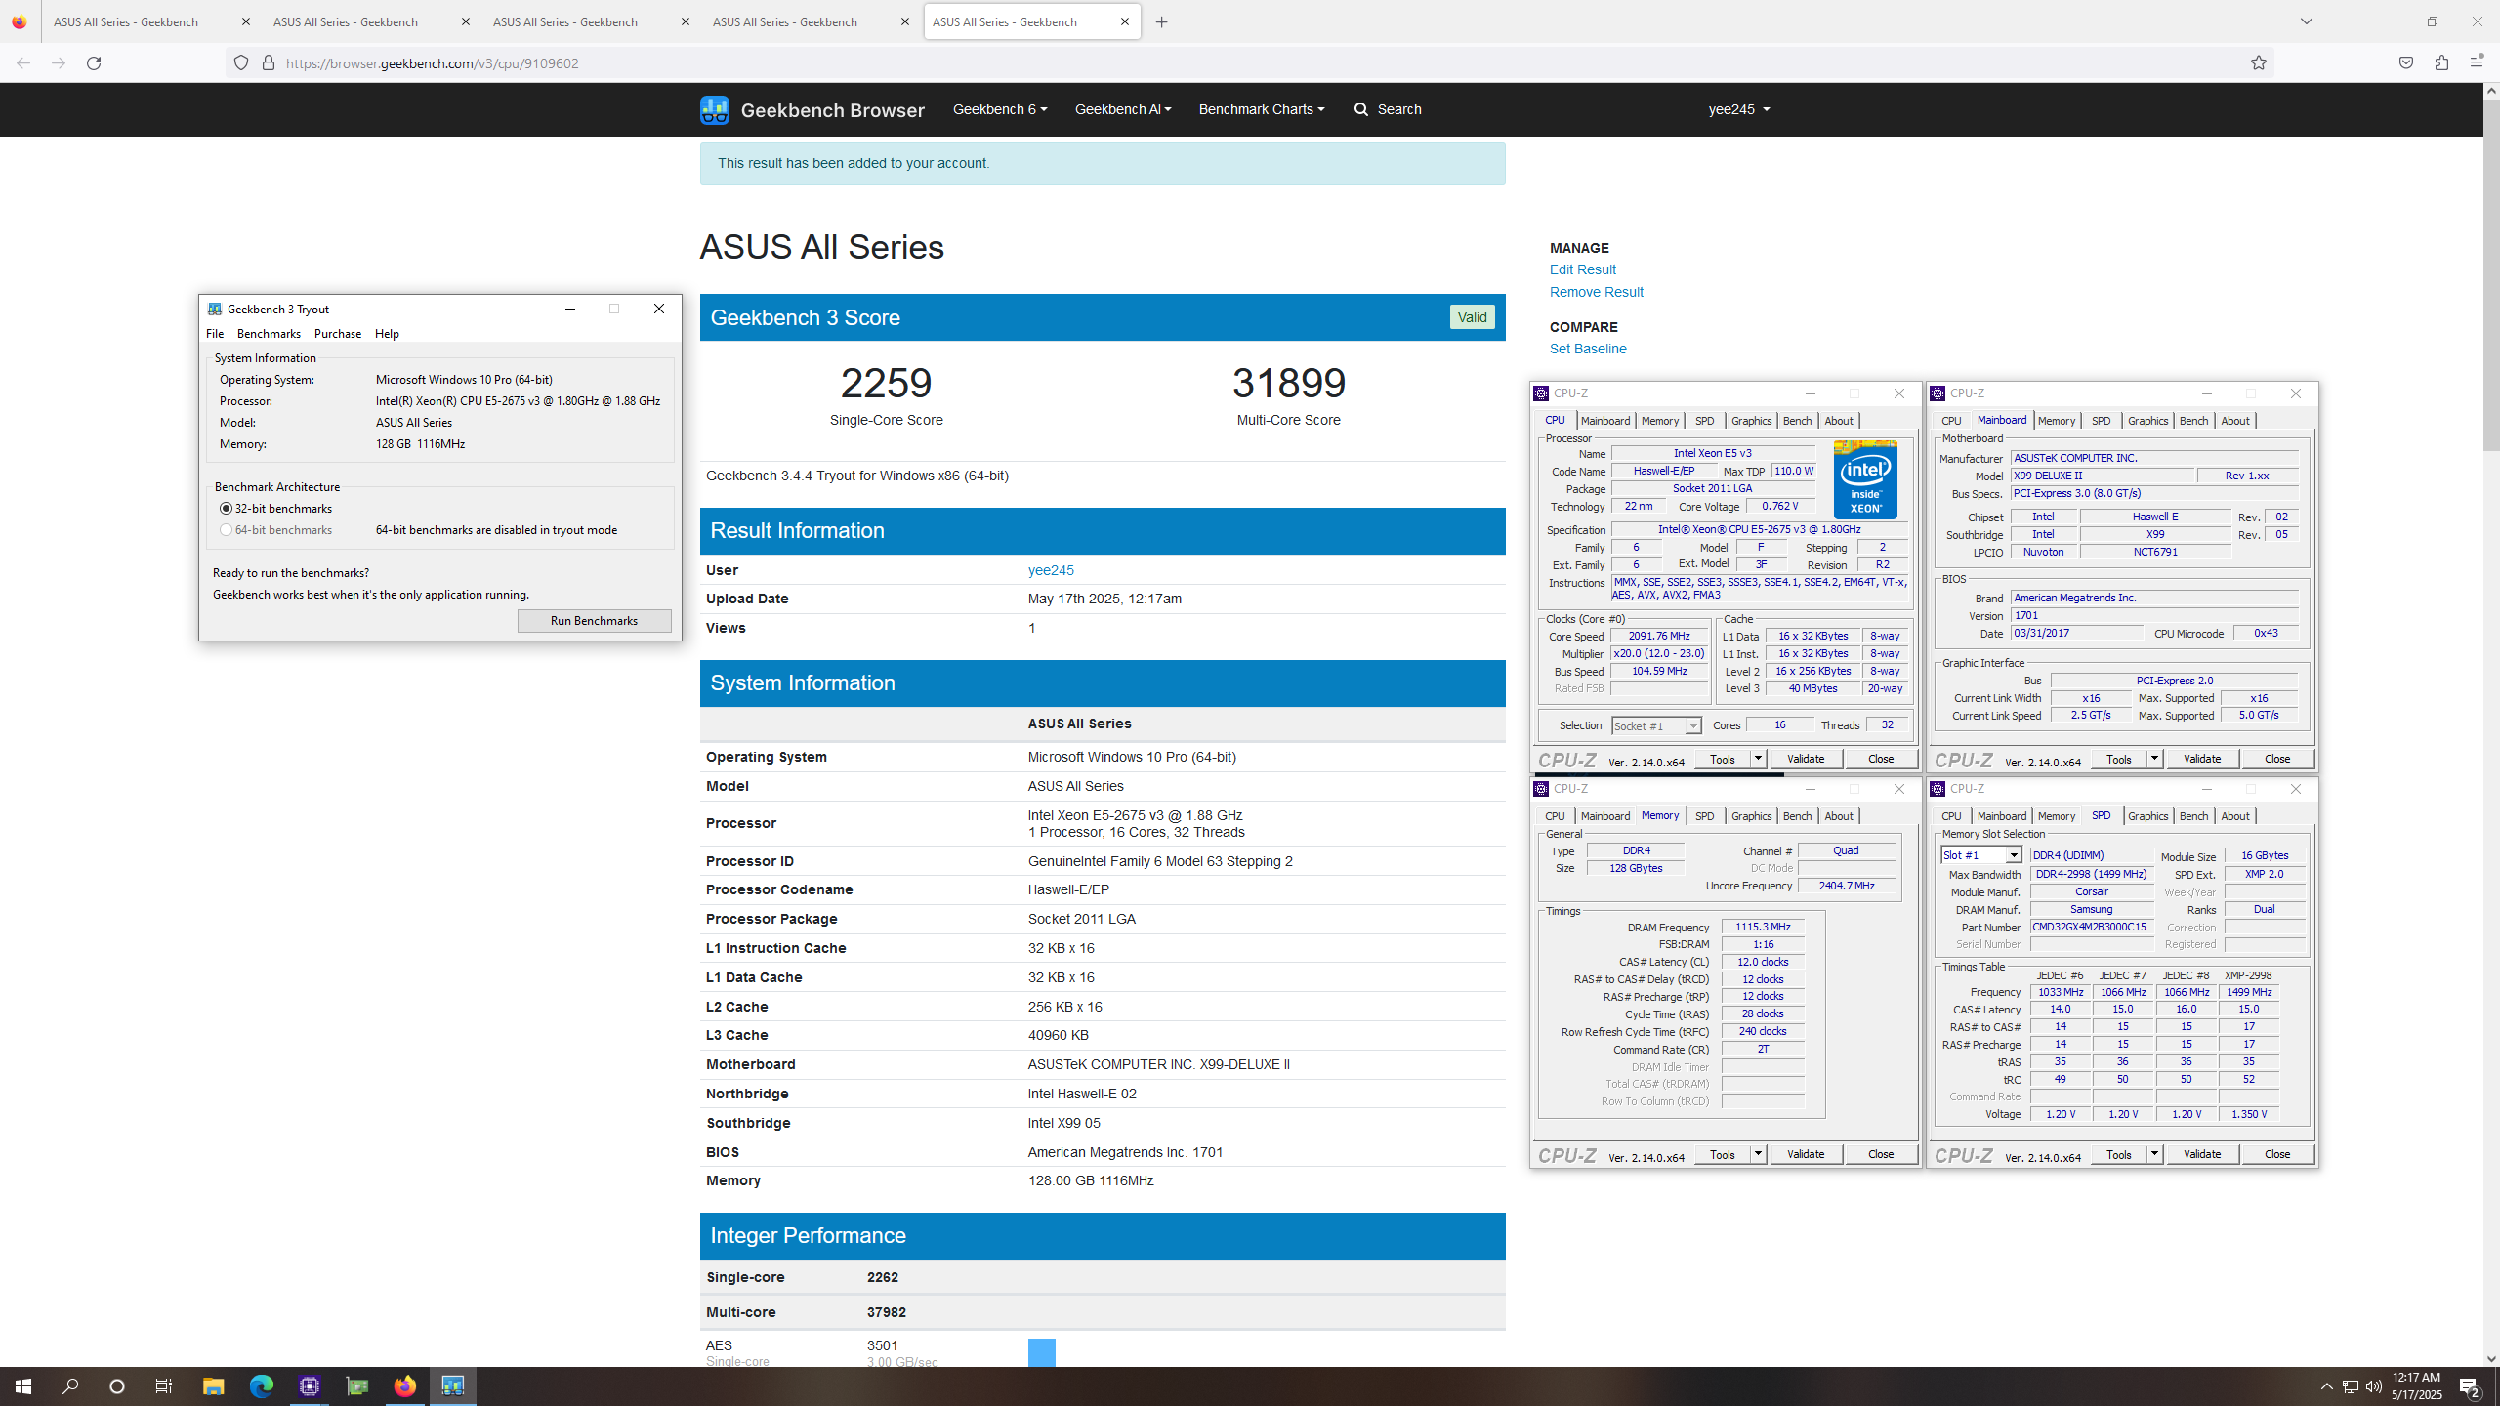Open the notification center icon

tap(2470, 1386)
